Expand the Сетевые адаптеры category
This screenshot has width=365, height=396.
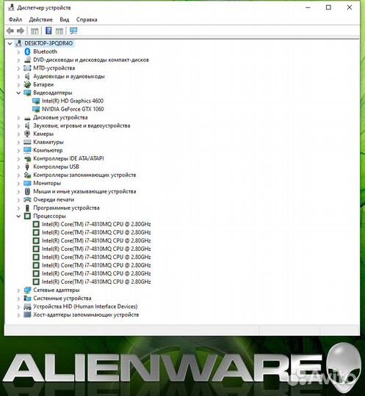click(18, 290)
